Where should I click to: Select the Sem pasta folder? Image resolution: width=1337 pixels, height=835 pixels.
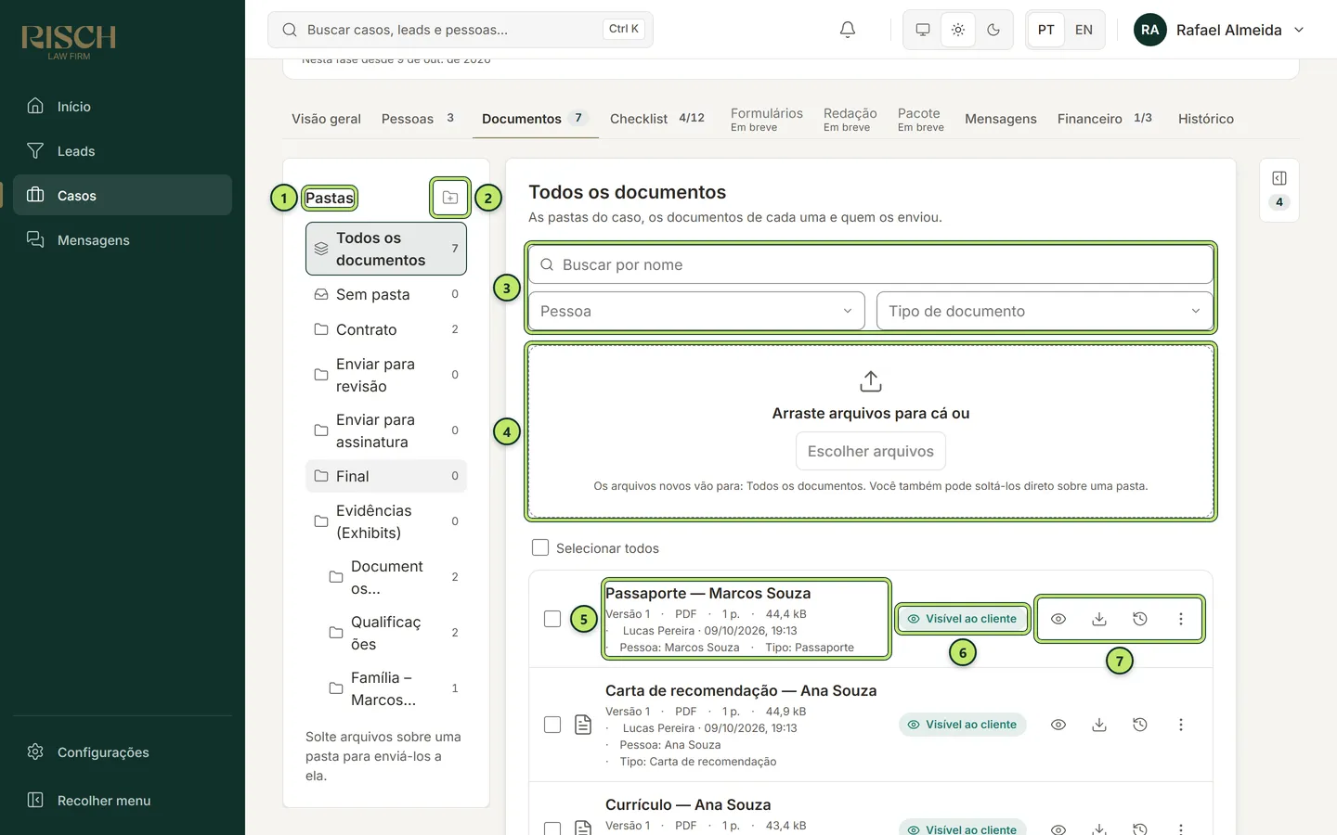coord(386,294)
